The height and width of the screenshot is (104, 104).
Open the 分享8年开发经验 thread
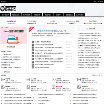[x=14, y=95]
